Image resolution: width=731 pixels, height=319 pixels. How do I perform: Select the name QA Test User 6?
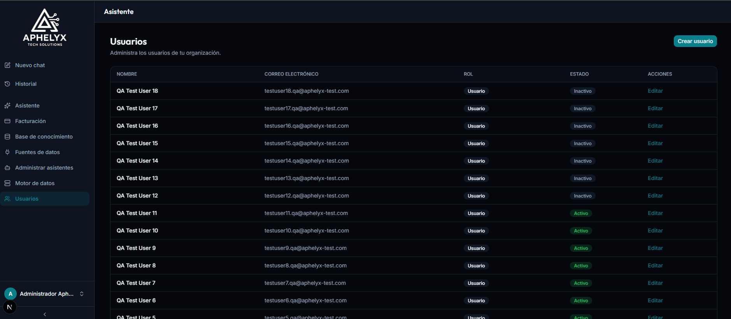[136, 300]
